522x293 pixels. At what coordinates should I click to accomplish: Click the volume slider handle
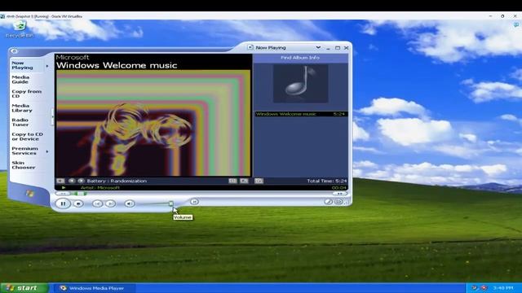[x=170, y=203]
